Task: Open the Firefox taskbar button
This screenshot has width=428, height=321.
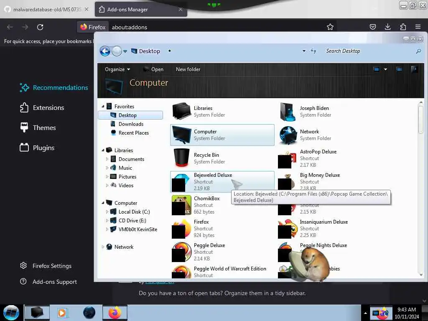Action: coord(115,313)
